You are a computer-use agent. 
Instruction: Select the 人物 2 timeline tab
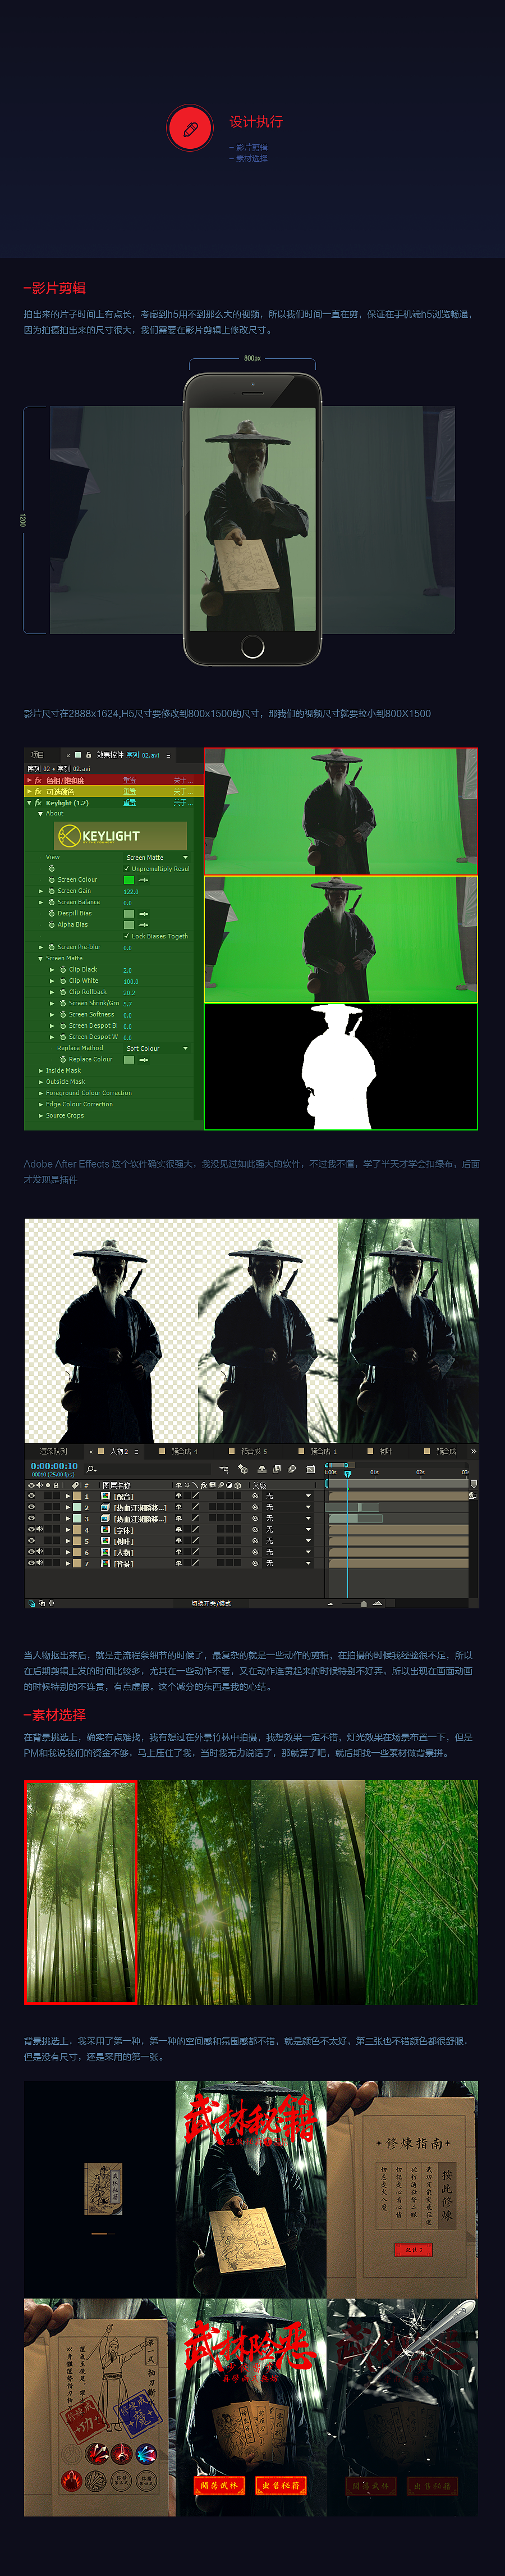[119, 1451]
